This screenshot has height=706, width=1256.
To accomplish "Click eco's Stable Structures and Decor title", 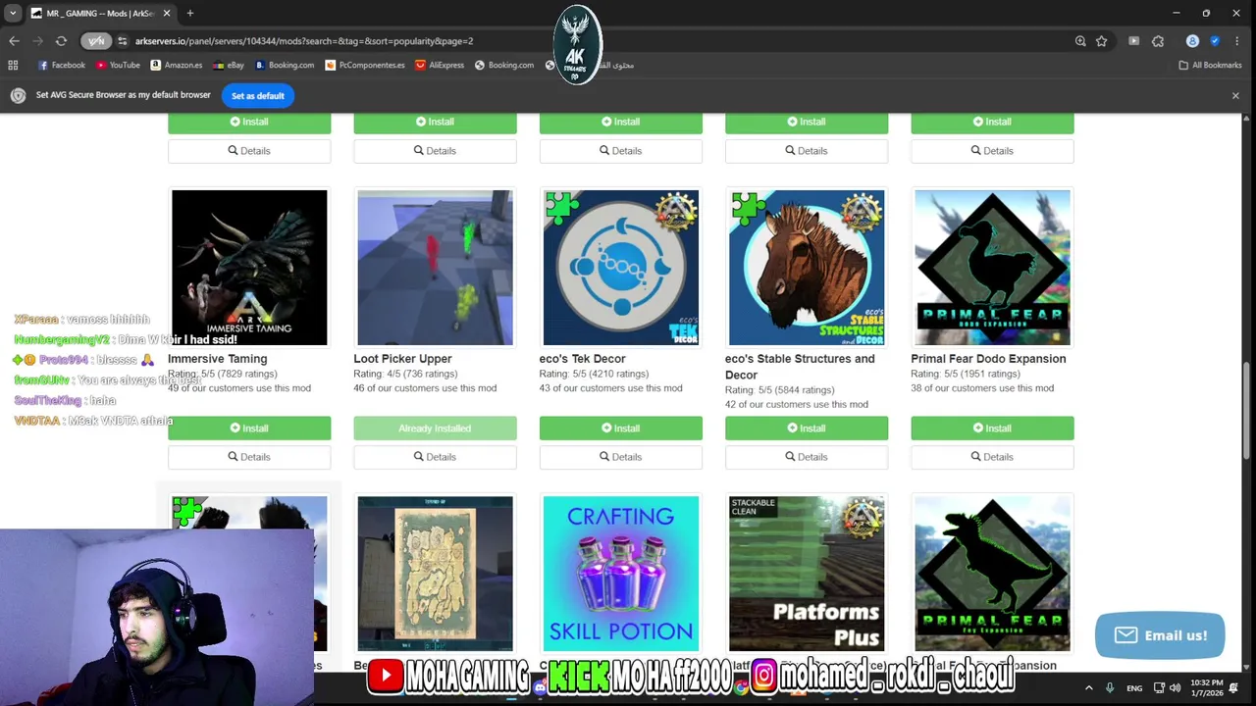I will [x=800, y=367].
